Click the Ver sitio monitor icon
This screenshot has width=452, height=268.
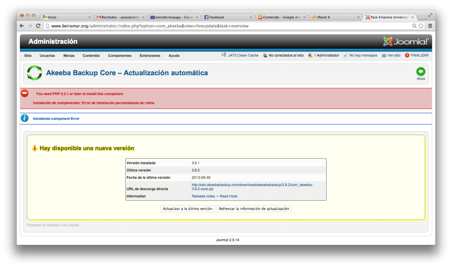pos(384,55)
